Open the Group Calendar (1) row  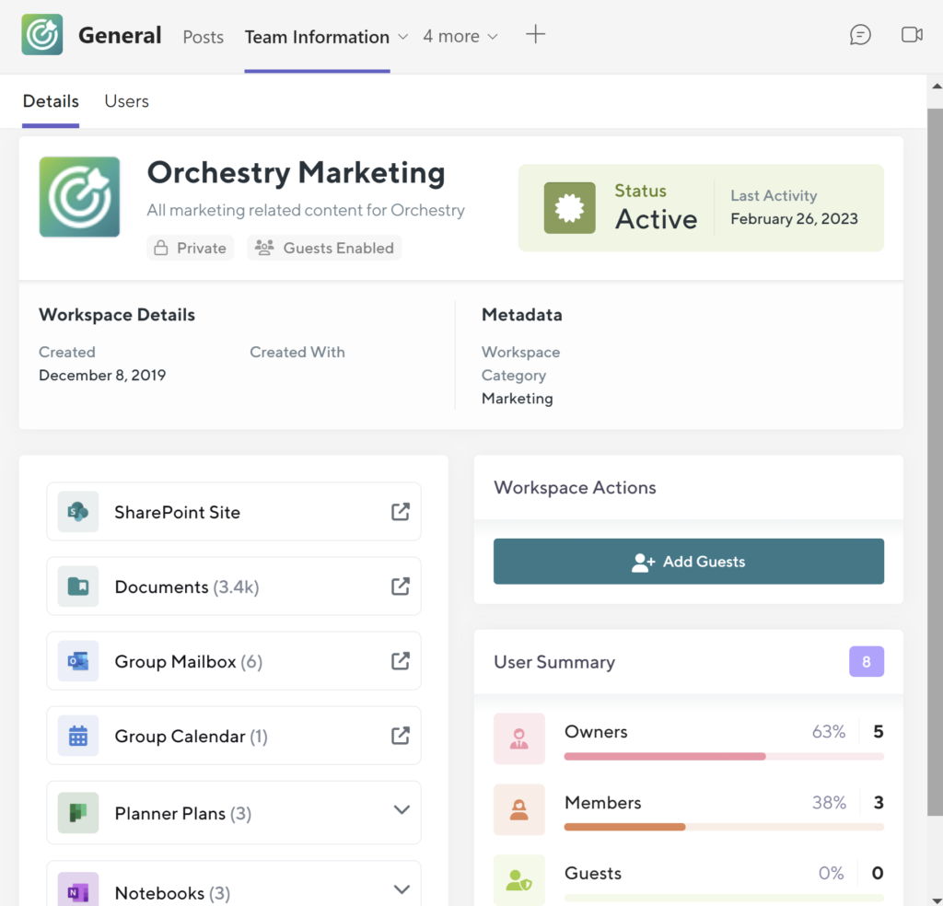tap(234, 736)
